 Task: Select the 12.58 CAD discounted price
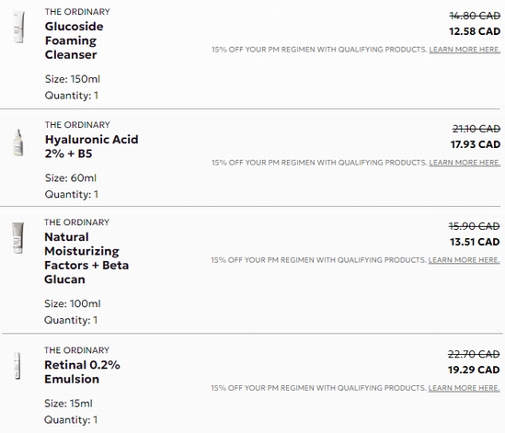(475, 31)
